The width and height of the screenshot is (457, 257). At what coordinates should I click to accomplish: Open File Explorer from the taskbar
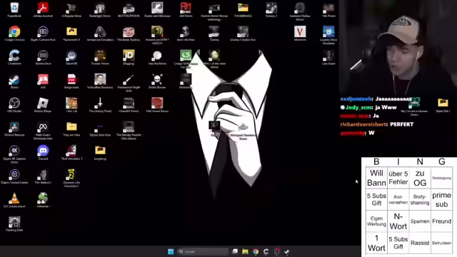pos(245,251)
